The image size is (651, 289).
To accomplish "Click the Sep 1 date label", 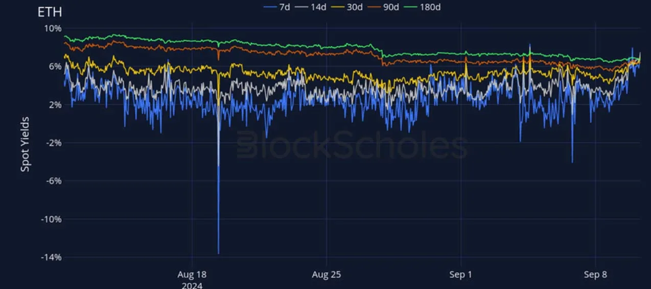I will coord(461,275).
